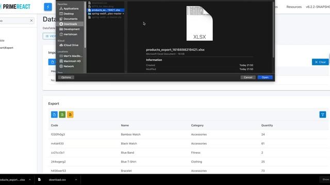Click the blue filter selection export icon
Viewport: 330px width, 185px height.
click(x=323, y=115)
